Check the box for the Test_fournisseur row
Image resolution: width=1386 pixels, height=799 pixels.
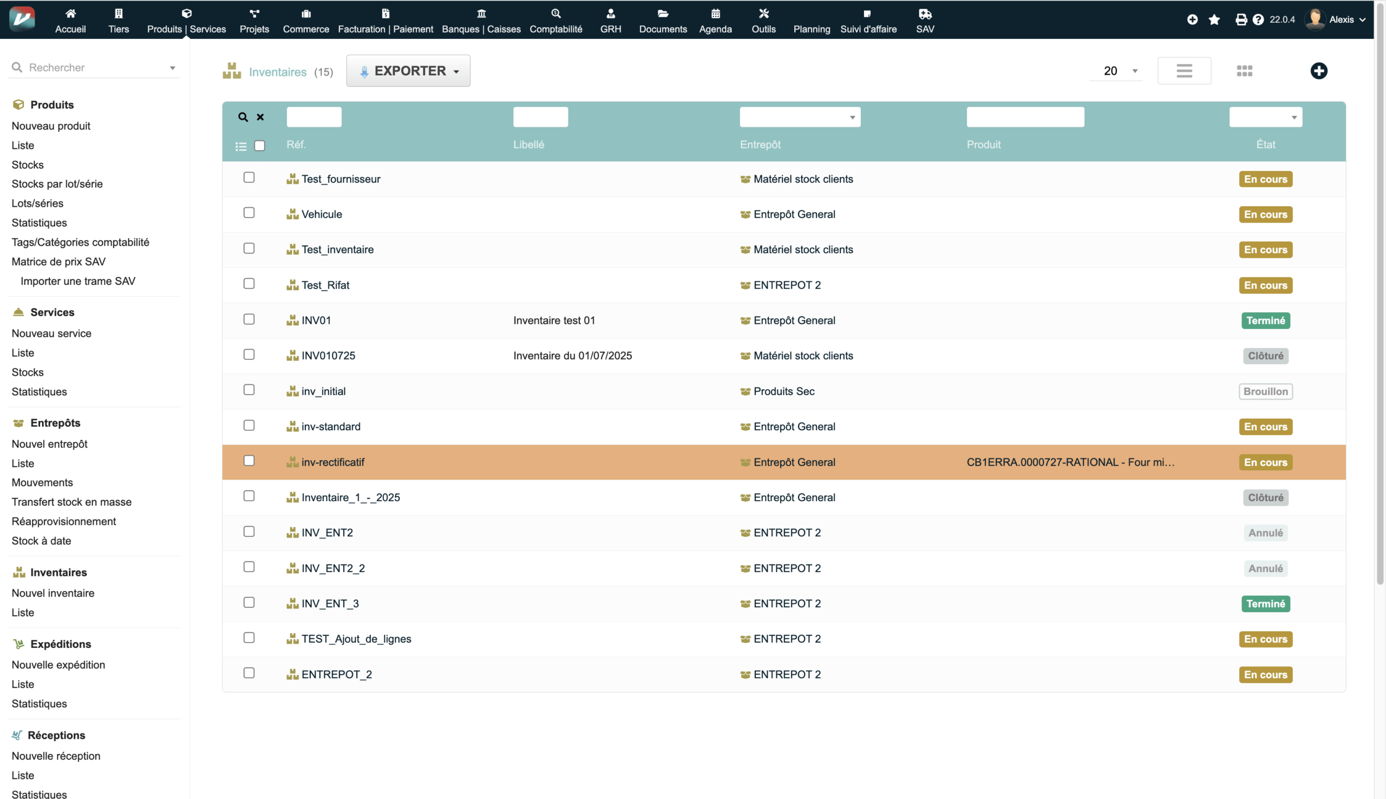(249, 177)
